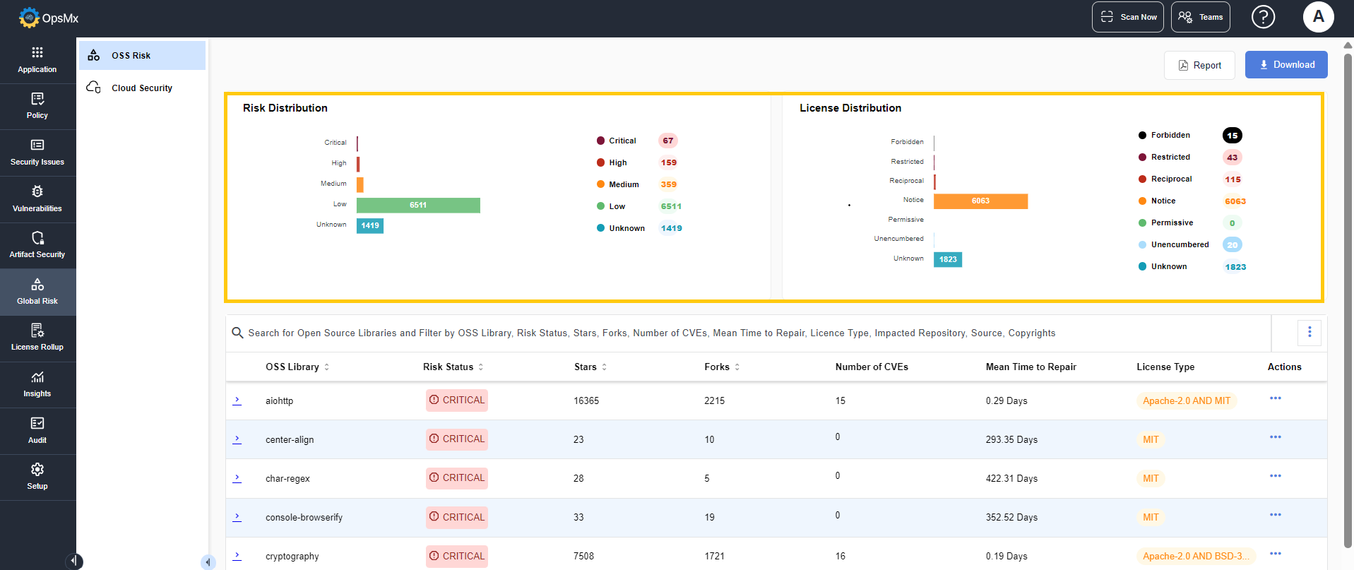This screenshot has width=1354, height=570.
Task: Select the OSS Risk tab
Action: tap(131, 56)
